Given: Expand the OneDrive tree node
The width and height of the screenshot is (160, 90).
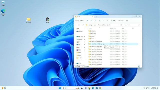Looking at the screenshot, I should (75, 31).
